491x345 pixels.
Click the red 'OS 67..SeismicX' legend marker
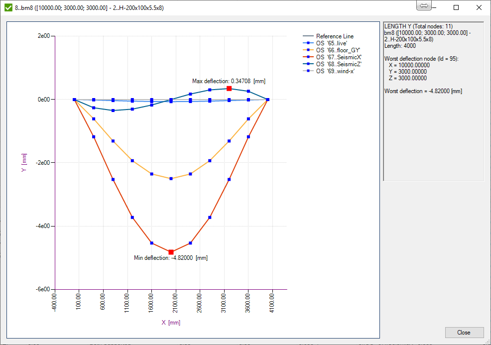(x=309, y=57)
